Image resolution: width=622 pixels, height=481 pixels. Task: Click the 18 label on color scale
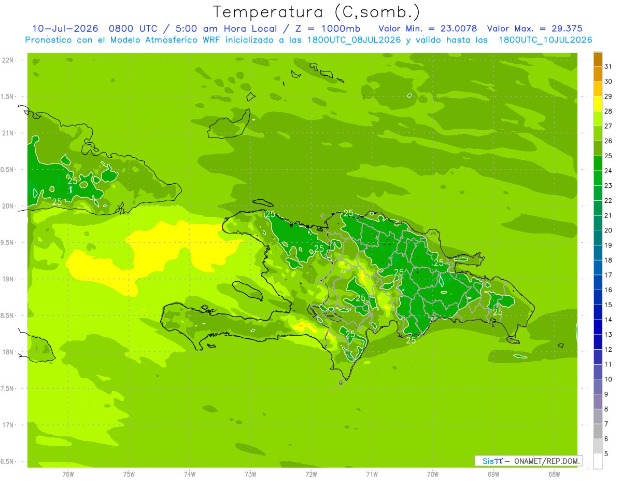609,260
